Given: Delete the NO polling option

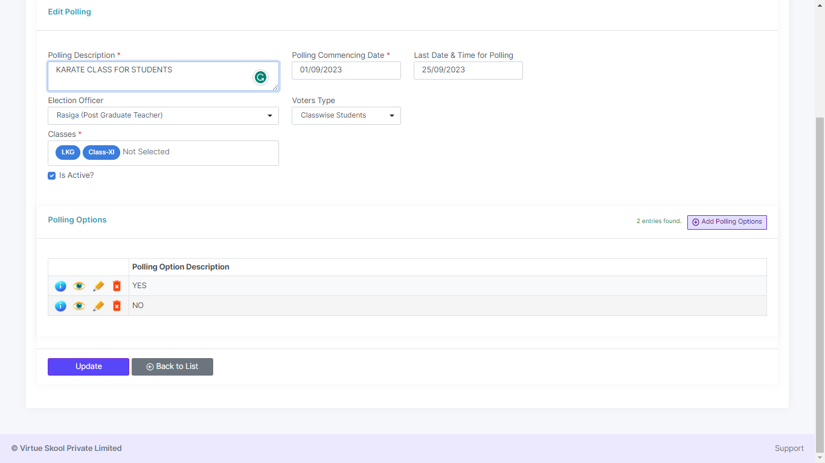Looking at the screenshot, I should (117, 306).
